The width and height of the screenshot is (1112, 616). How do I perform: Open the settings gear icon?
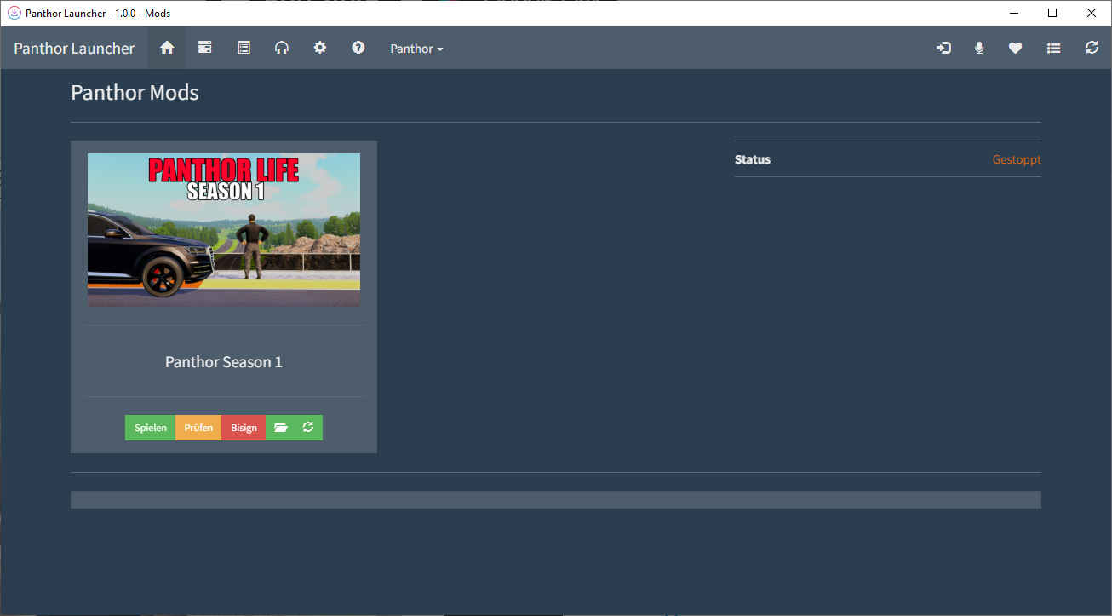[x=320, y=48]
